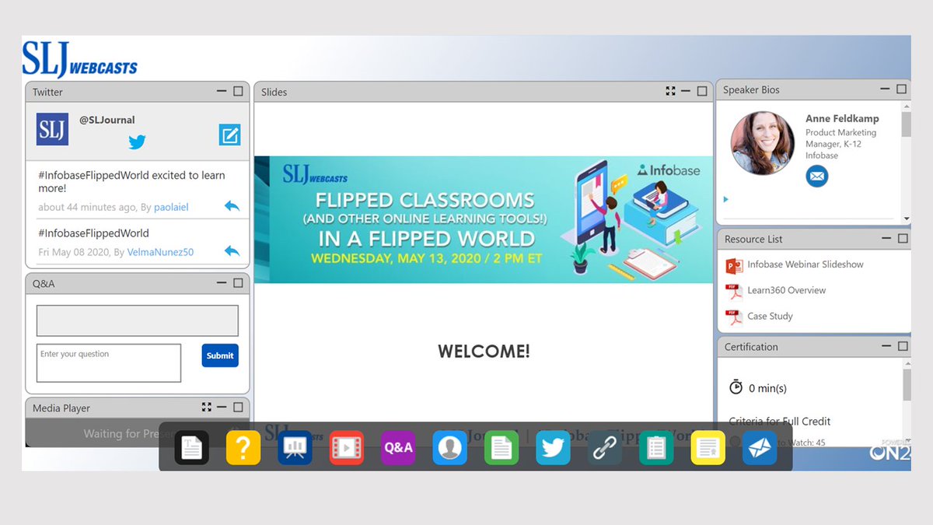Viewport: 933px width, 525px height.
Task: Minimize the Speaker Bios panel
Action: click(x=885, y=89)
